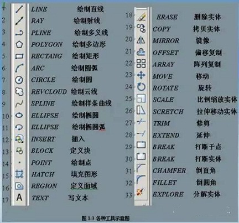
Task: Click the 'REGION' command label
Action: coord(44,186)
